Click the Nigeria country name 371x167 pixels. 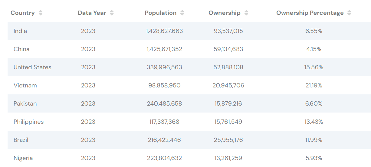(23, 158)
